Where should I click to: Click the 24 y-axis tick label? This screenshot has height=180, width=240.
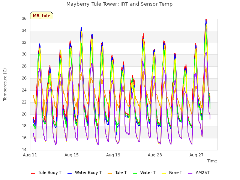click(24, 90)
